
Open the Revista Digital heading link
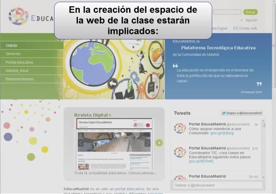click(92, 115)
